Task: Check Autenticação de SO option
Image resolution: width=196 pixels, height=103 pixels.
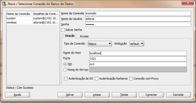Action: 66,79
